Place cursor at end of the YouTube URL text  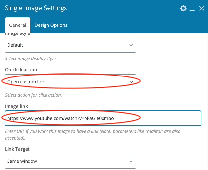pos(114,118)
